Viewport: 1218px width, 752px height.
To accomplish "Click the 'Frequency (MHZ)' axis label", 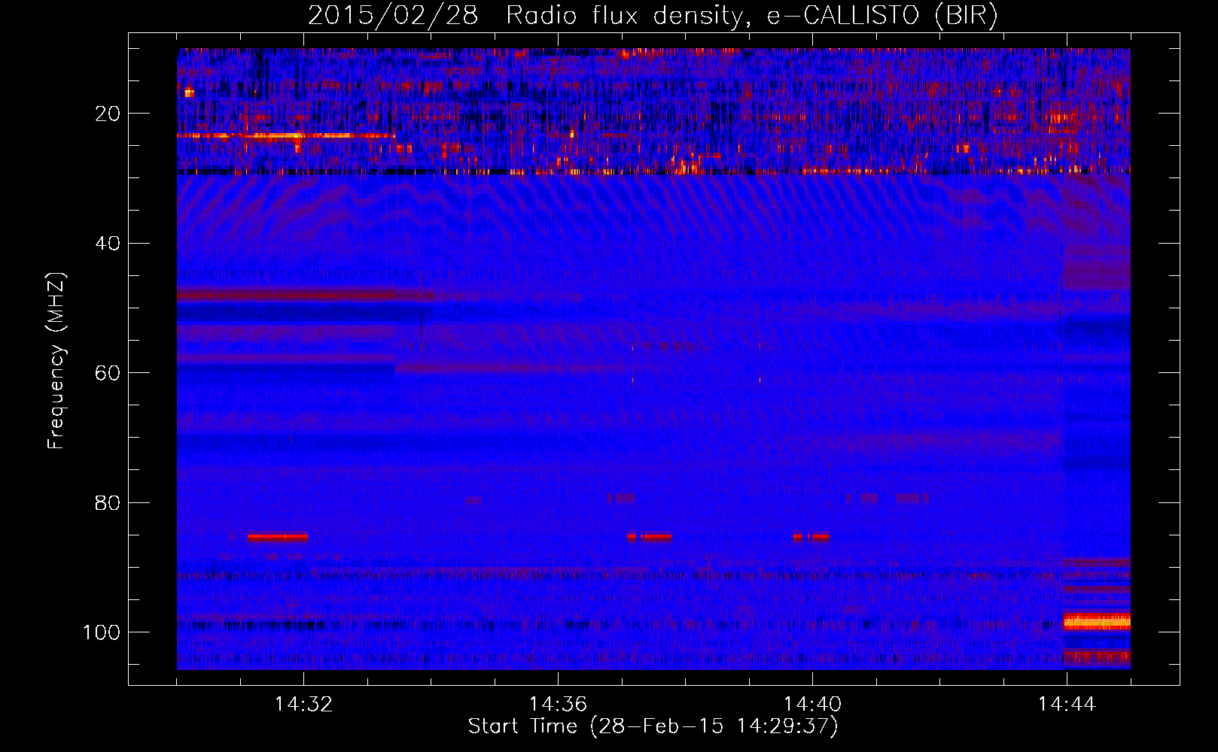I will tap(56, 361).
